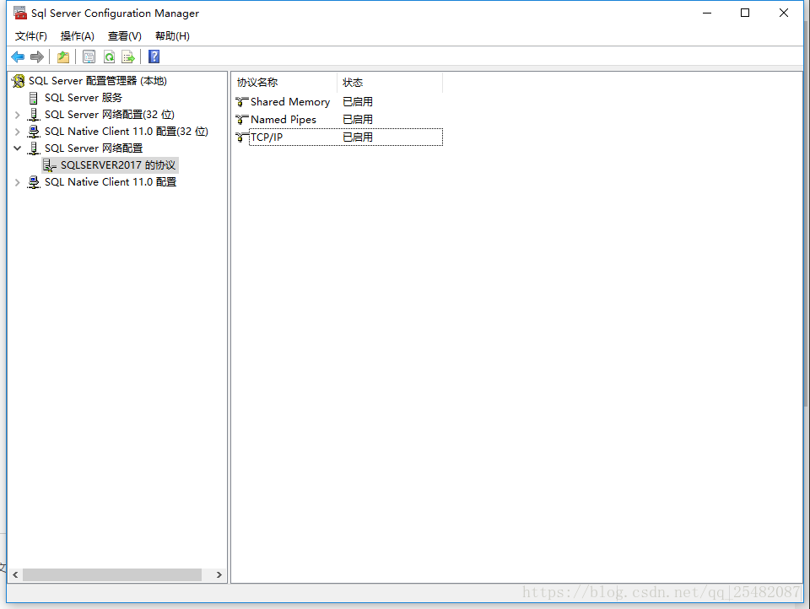This screenshot has height=609, width=810.
Task: Click the Shared Memory protocol icon
Action: pos(242,102)
